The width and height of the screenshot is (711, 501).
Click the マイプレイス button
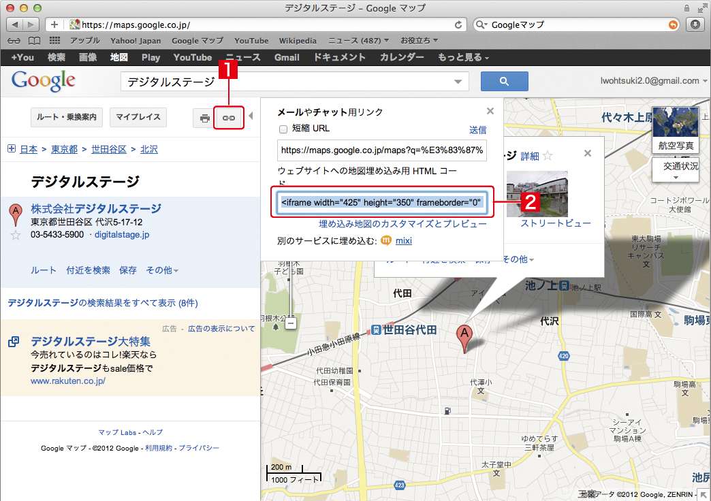point(138,117)
